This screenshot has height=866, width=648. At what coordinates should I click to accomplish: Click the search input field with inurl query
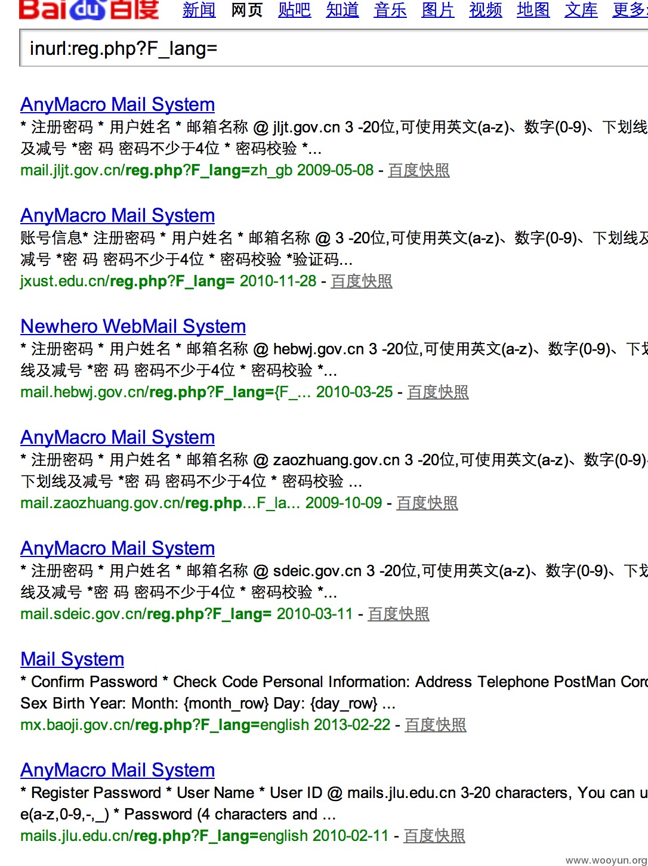click(334, 48)
